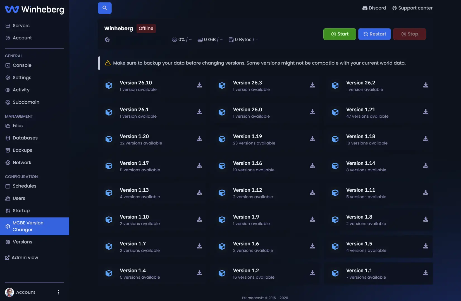Click download icon for Version 1.19
This screenshot has width=461, height=301.
312,139
